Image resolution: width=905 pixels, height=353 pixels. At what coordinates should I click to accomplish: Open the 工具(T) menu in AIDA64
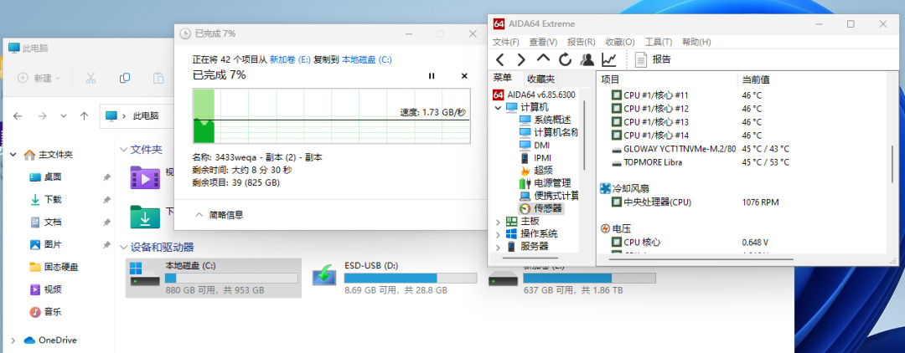pos(659,42)
